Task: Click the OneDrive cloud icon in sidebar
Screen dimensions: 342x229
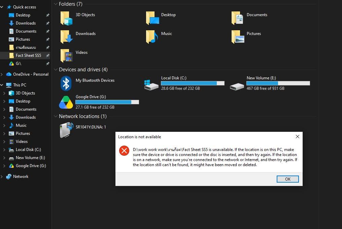Action: tap(9, 74)
